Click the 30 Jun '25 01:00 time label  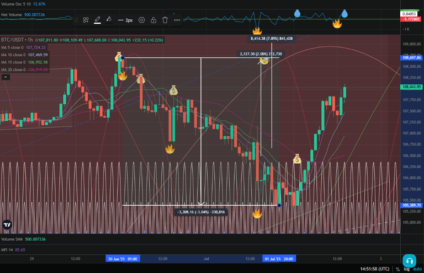(x=123, y=259)
